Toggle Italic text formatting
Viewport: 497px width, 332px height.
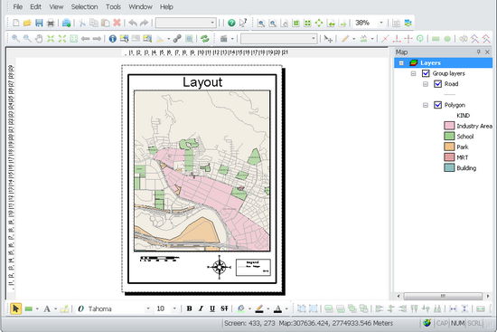[x=201, y=308]
